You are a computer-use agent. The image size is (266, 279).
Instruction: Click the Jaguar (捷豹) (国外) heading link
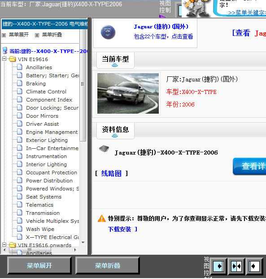161,27
